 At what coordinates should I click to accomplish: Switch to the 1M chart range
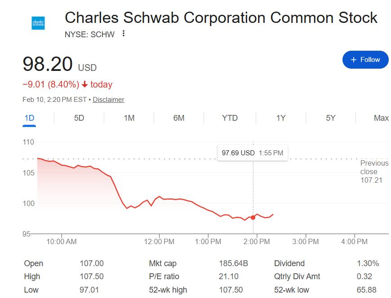click(x=129, y=118)
